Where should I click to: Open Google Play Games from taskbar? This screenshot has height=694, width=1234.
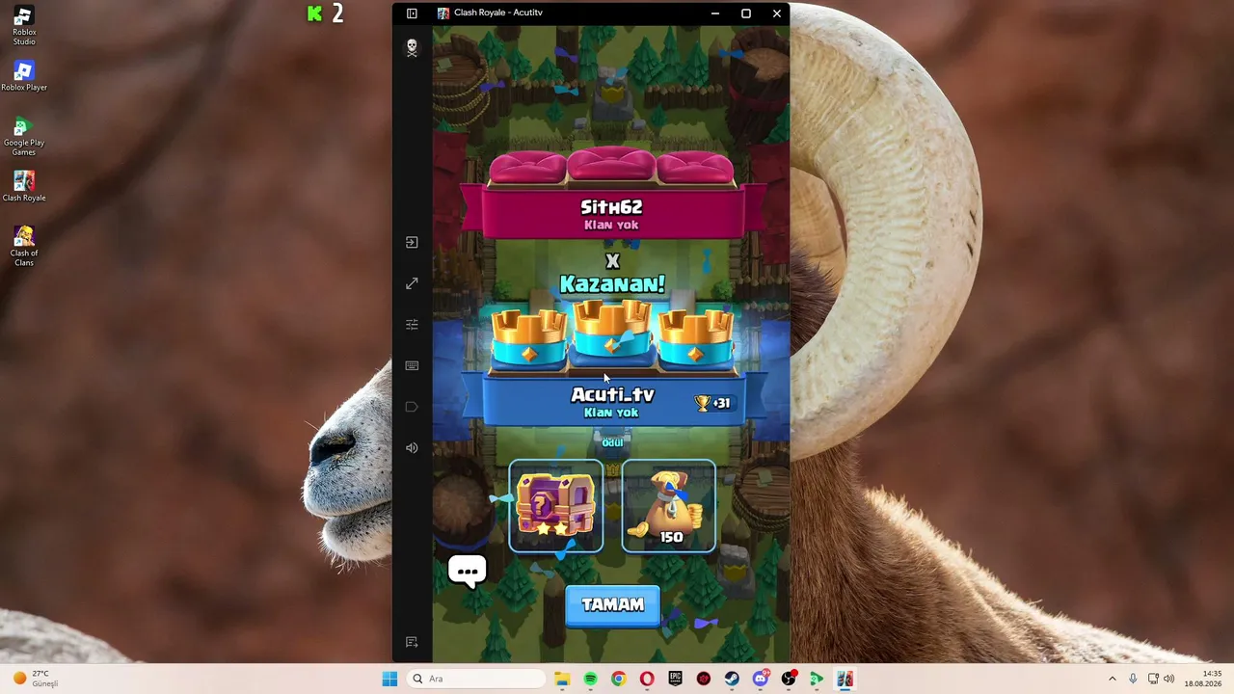click(x=817, y=679)
